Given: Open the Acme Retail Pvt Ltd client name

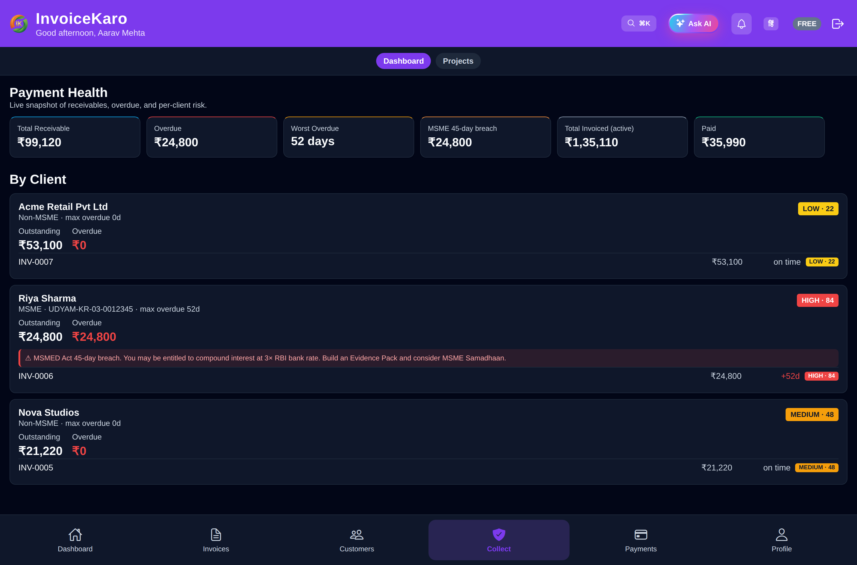Looking at the screenshot, I should click(63, 207).
